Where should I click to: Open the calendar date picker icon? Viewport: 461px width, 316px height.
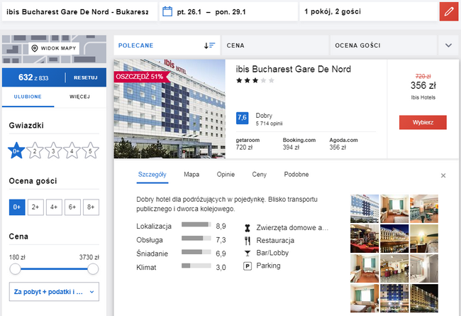[x=167, y=12]
